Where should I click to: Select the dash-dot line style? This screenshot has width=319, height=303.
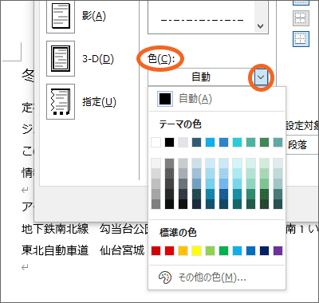click(202, 20)
